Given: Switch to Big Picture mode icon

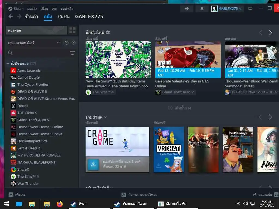Looking at the screenshot, I should click(250, 8).
